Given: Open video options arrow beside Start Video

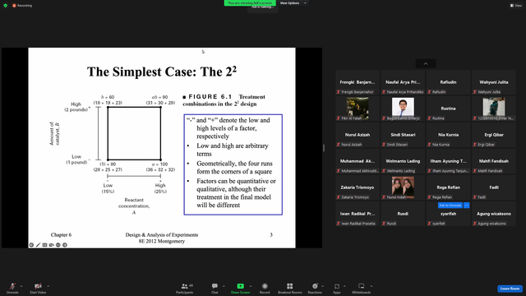Looking at the screenshot, I should click(48, 286).
